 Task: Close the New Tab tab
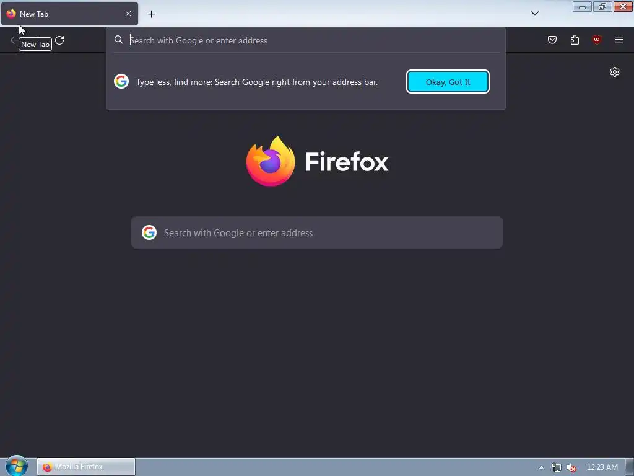pos(128,14)
